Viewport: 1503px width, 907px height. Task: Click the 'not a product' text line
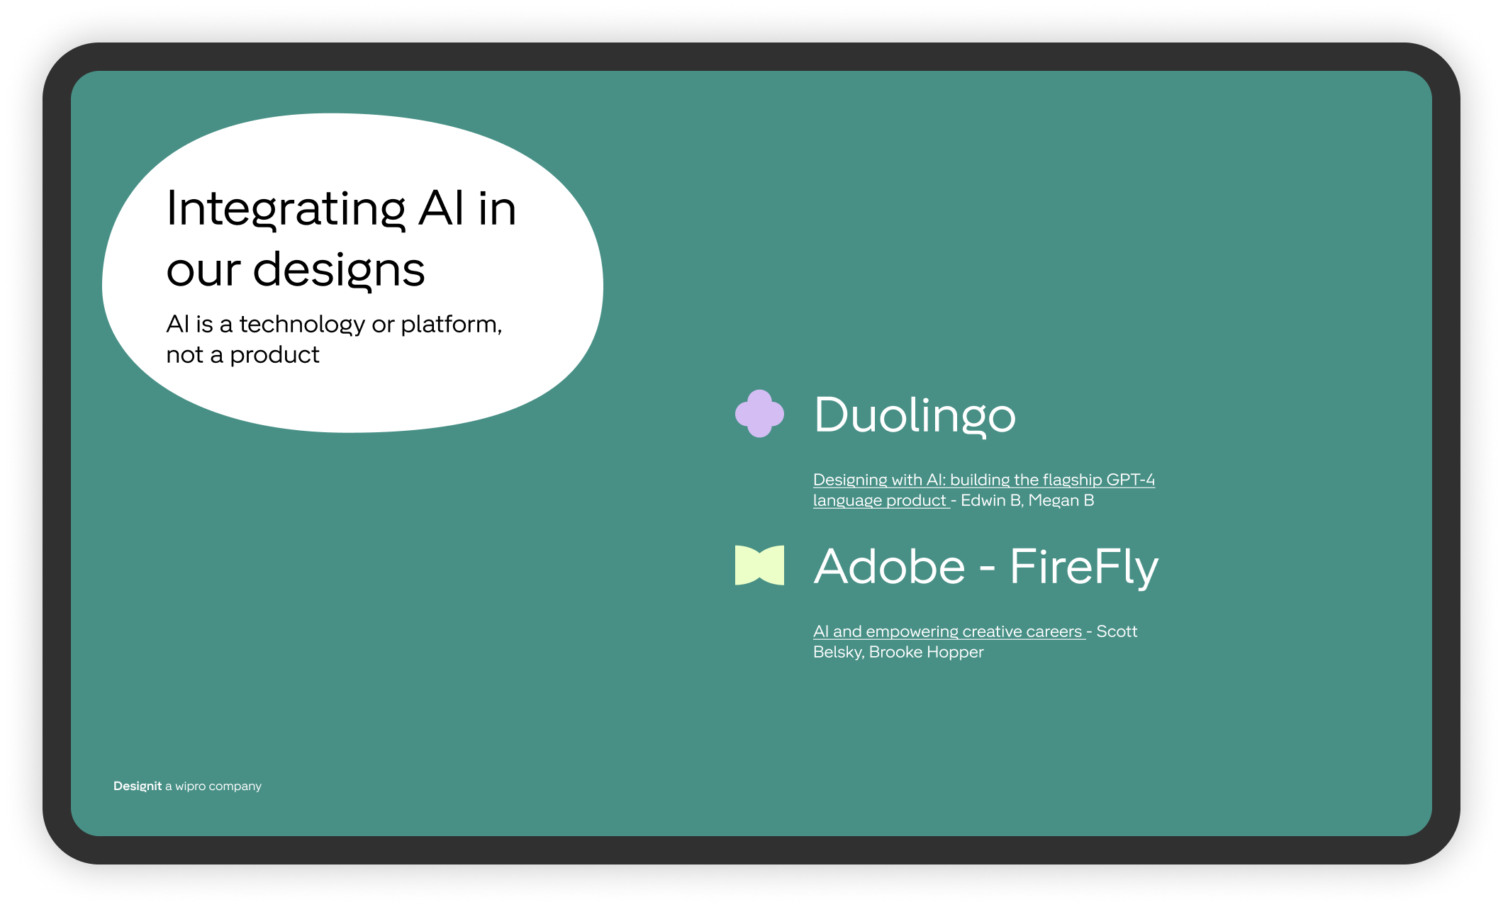click(242, 354)
